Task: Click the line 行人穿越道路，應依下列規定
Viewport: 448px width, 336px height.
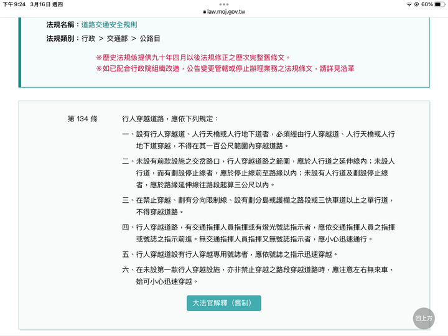Action: 170,119
